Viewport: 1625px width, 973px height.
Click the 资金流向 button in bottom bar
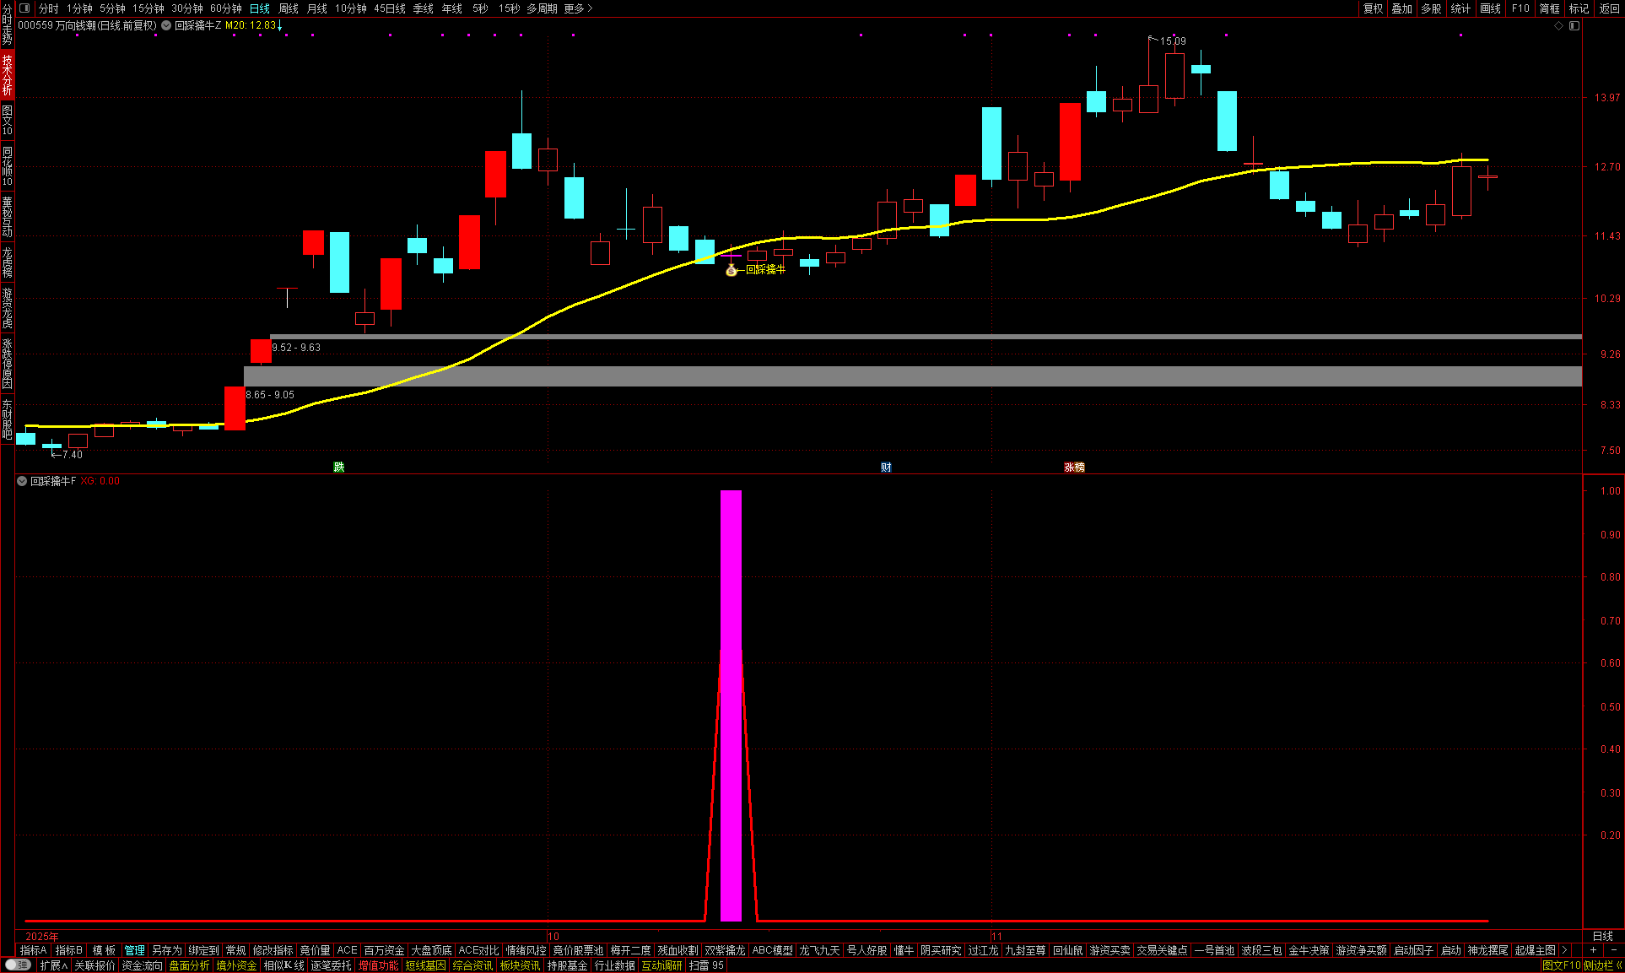click(x=142, y=965)
